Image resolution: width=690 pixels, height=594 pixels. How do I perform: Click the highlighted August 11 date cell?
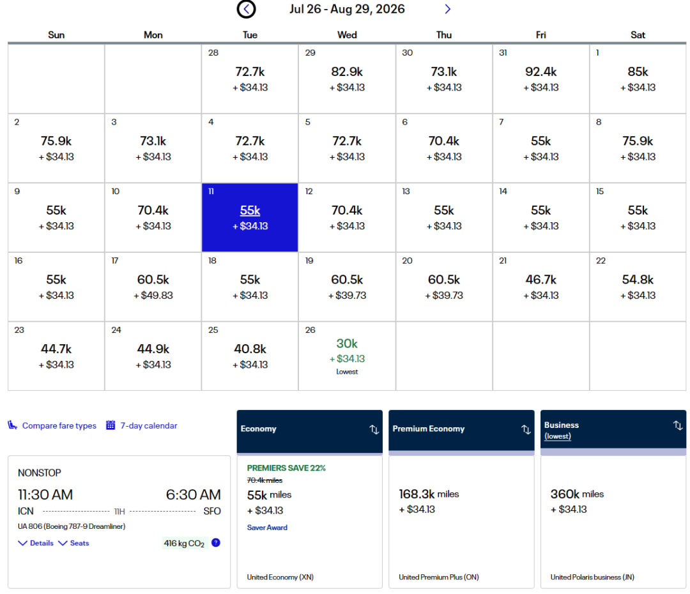250,217
